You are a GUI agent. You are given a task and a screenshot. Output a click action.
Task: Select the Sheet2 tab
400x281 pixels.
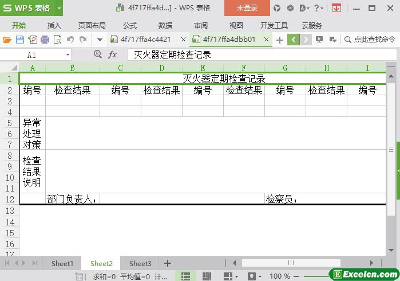(101, 263)
